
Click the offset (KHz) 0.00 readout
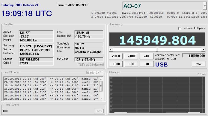coord(165,59)
